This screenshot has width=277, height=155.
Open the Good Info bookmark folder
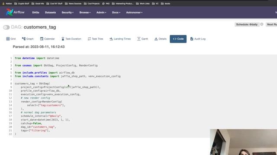tap(38, 3)
